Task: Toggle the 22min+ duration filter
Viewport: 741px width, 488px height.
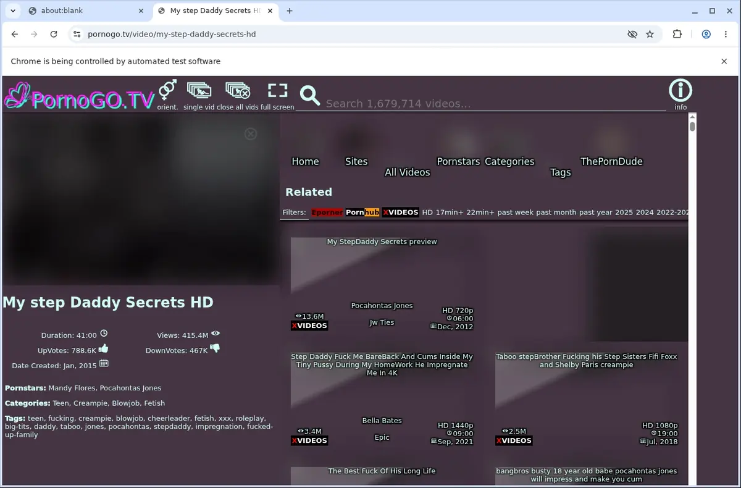Action: (x=480, y=212)
